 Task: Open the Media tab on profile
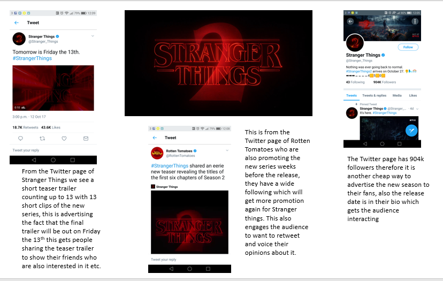(x=397, y=96)
